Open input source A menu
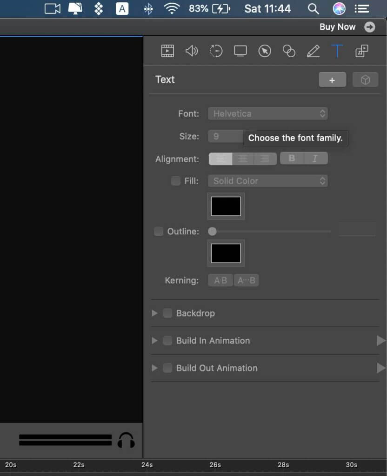The height and width of the screenshot is (476, 387). (122, 8)
